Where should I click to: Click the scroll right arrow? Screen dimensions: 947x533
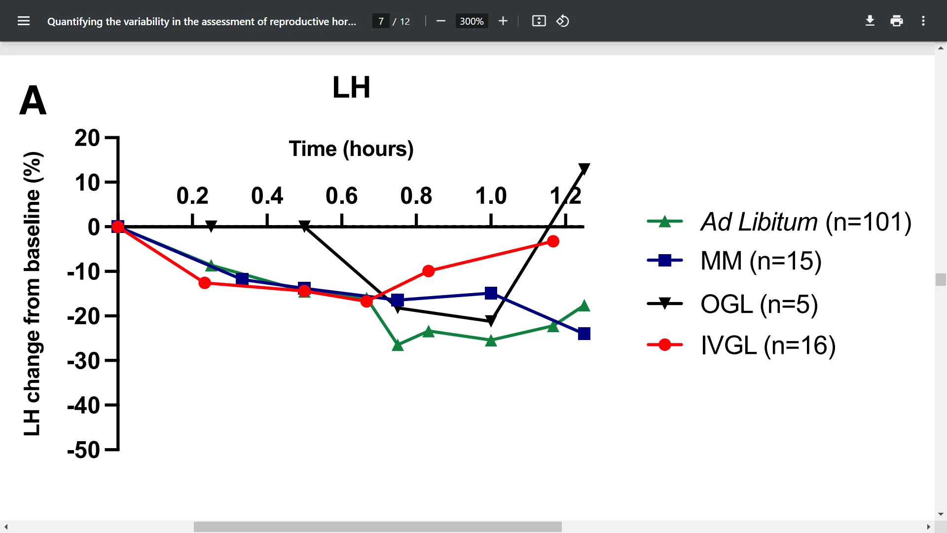929,527
